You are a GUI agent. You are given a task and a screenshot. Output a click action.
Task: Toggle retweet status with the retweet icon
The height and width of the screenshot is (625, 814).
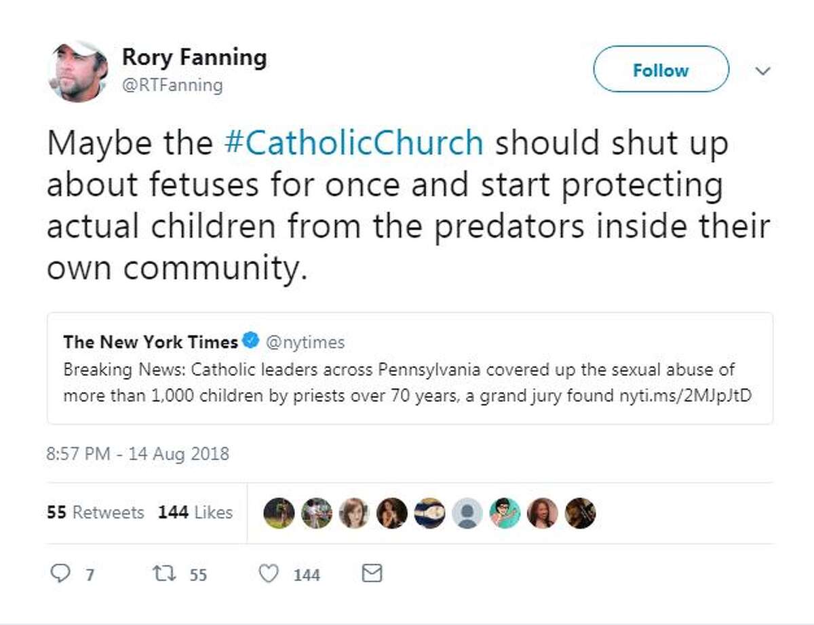(163, 573)
